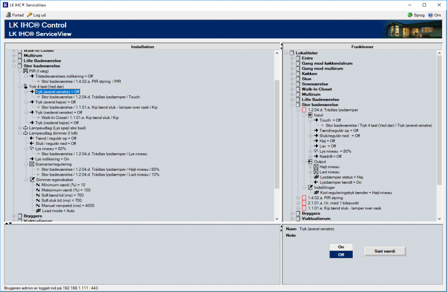
Task: Select Soft tænd tid (ms) = 700
Action: [x=63, y=195]
